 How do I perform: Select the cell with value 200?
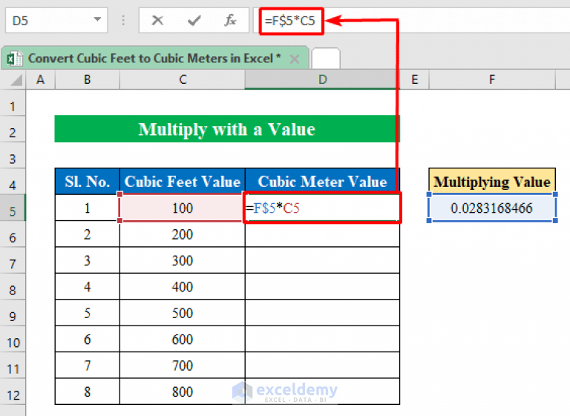pyautogui.click(x=183, y=234)
